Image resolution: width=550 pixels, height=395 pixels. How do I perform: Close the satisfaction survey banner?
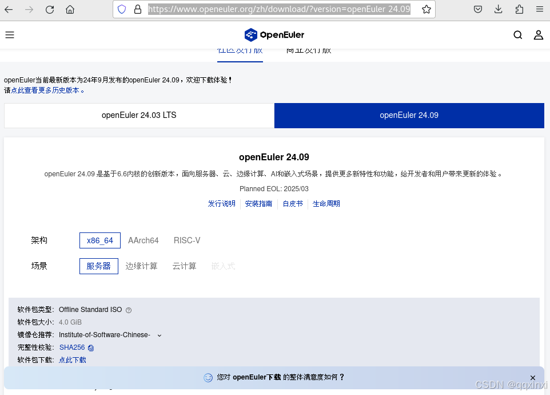(x=533, y=377)
